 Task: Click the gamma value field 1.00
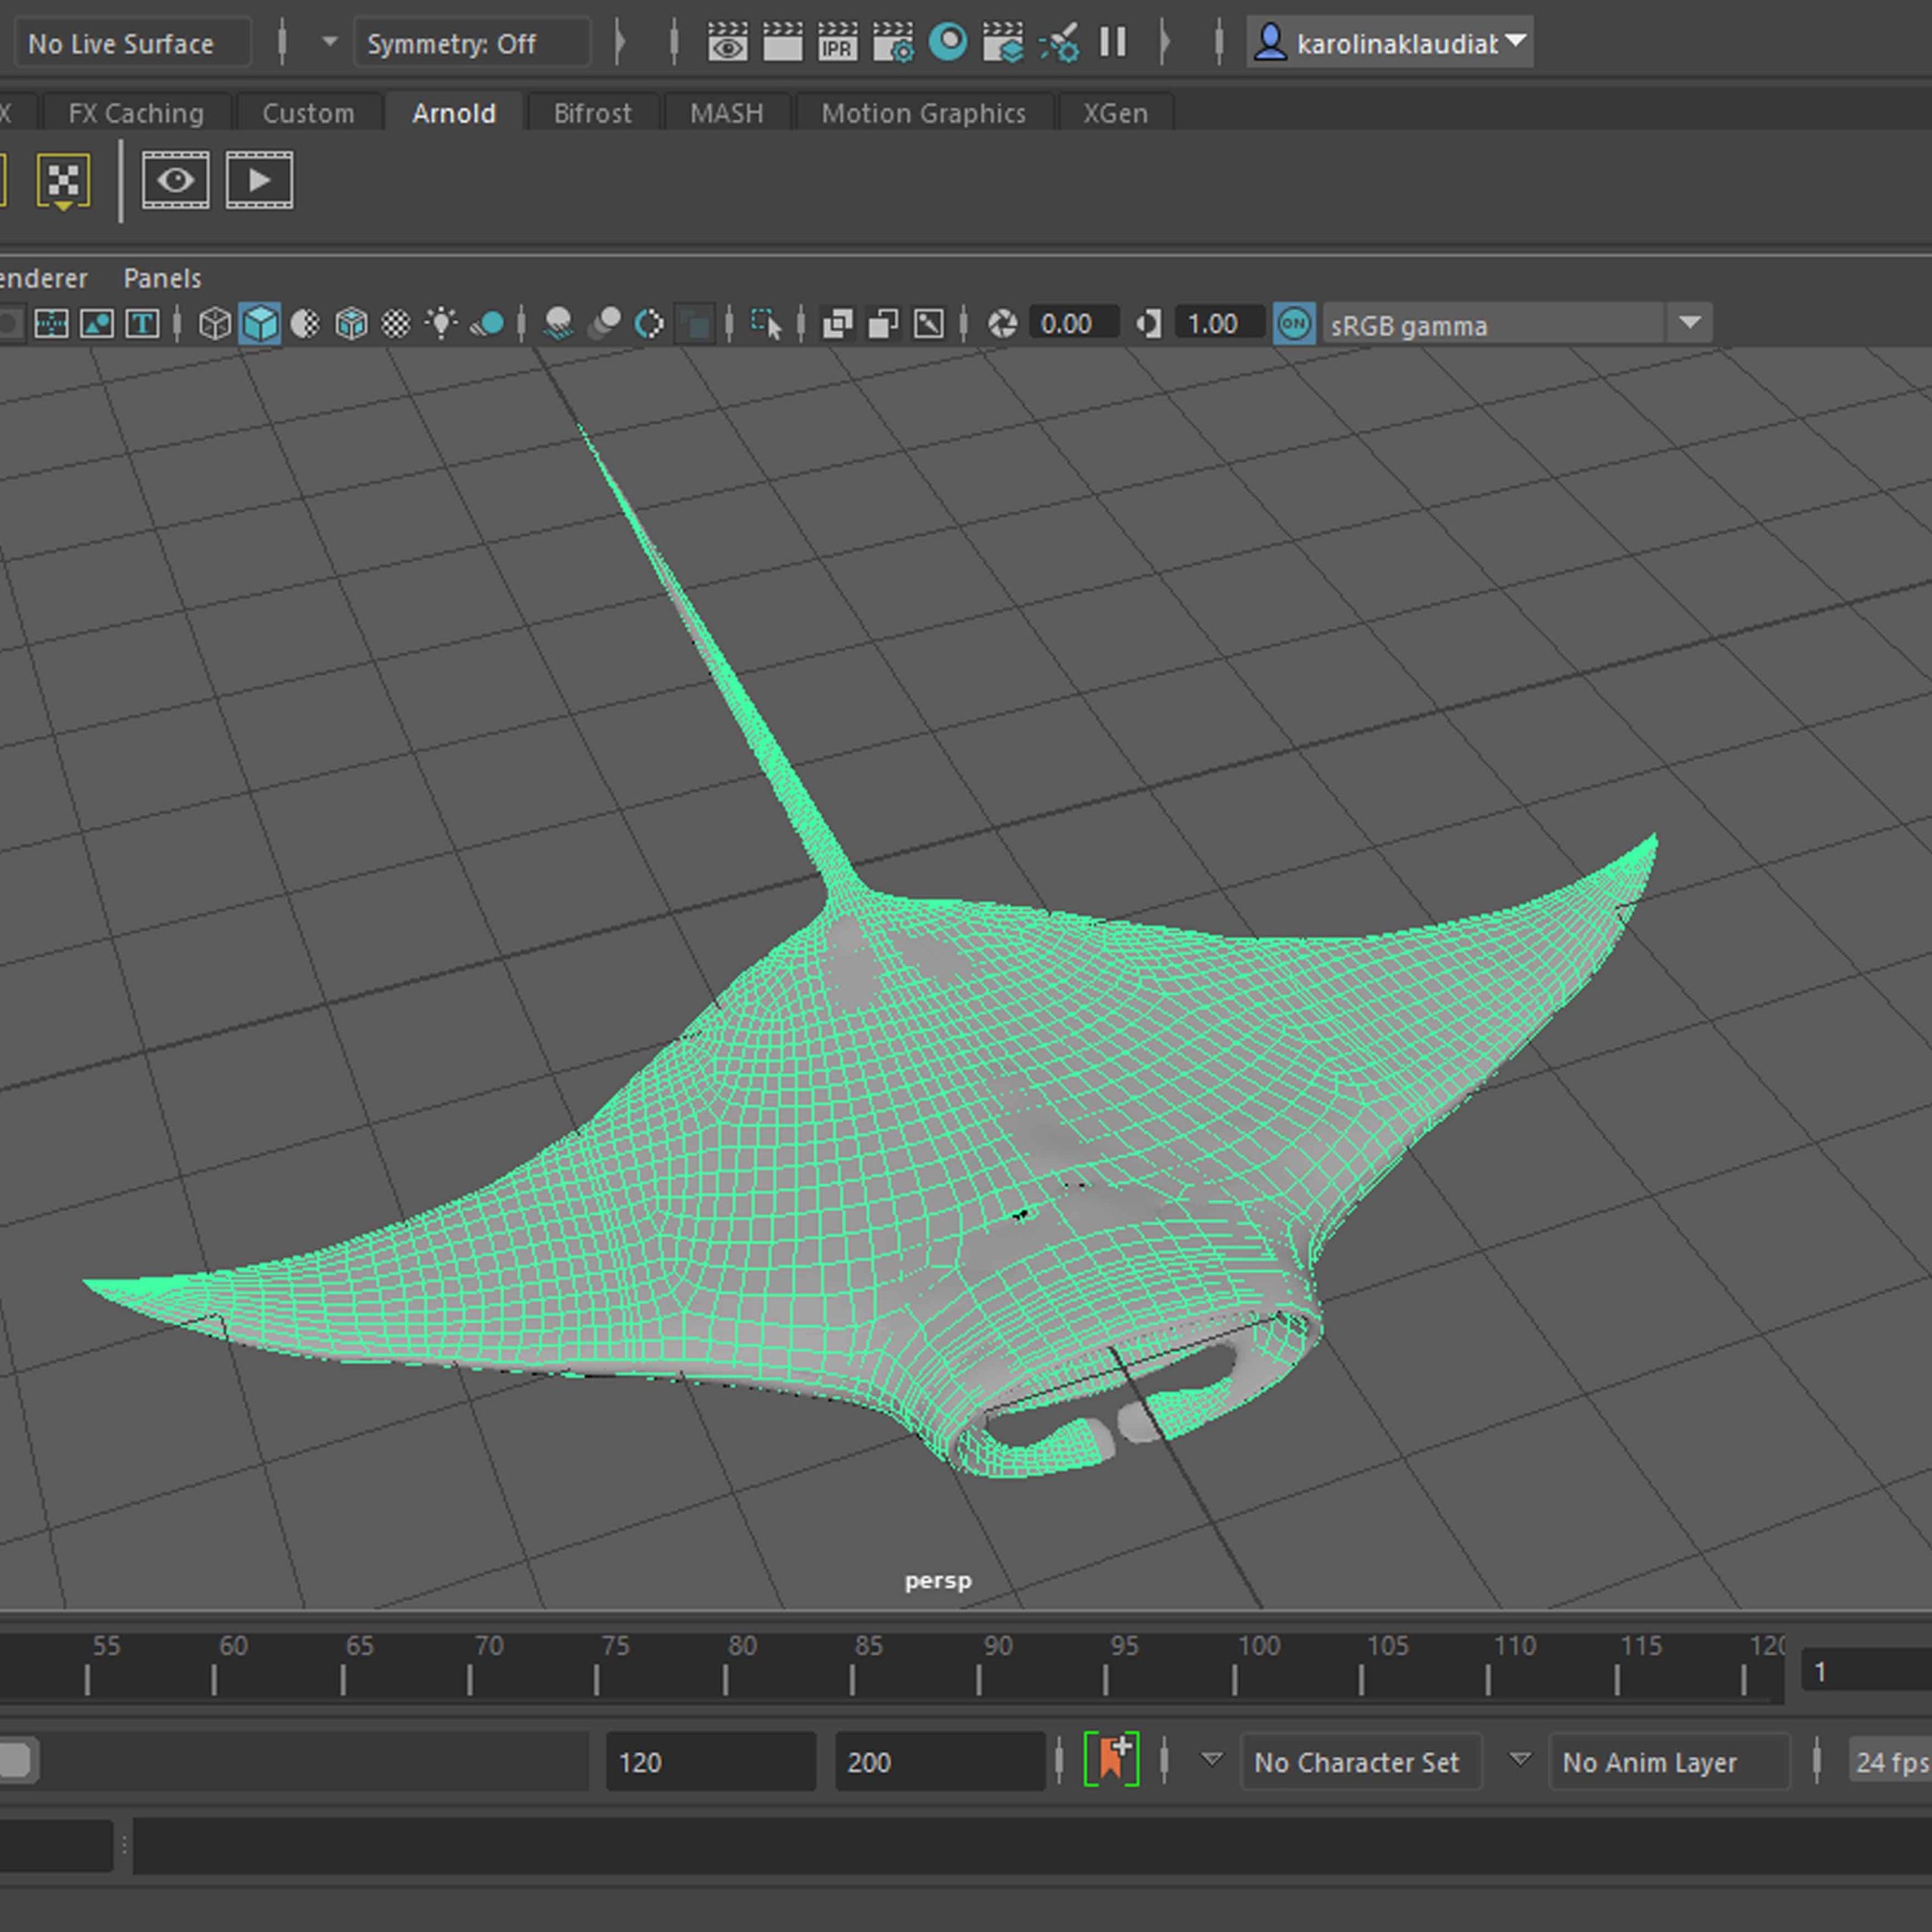(1220, 324)
